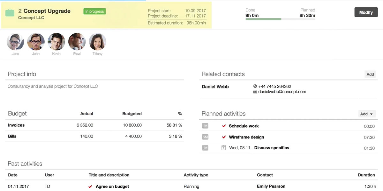Screen dimensions: 383x191
Task: Select Paul's profile avatar
Action: tap(77, 42)
